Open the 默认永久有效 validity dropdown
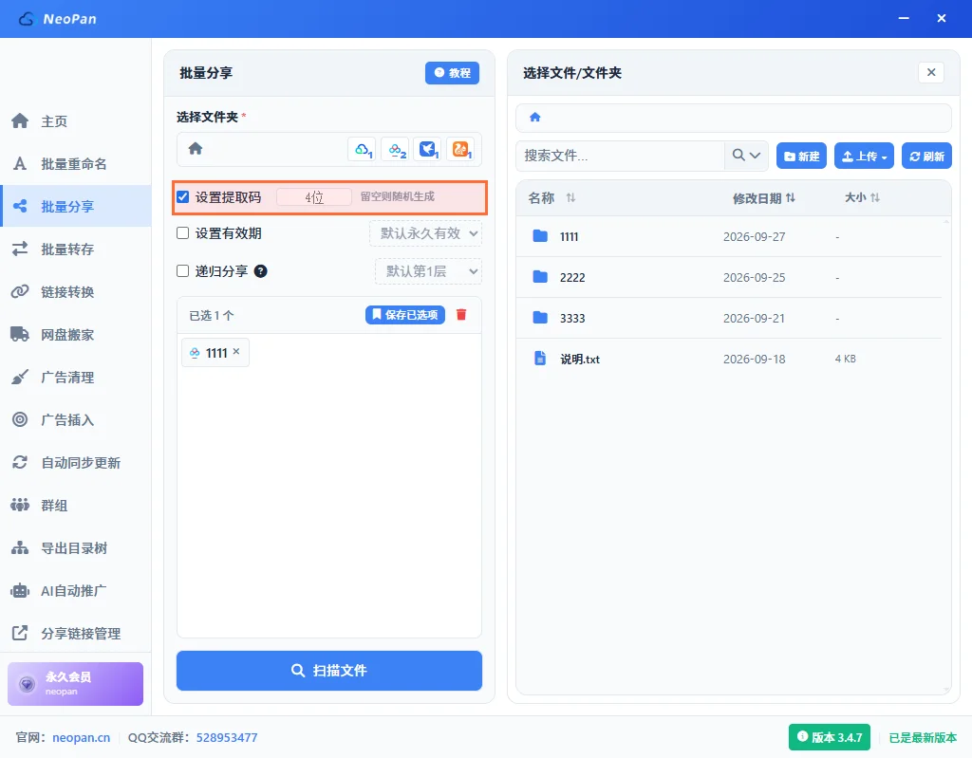Viewport: 972px width, 758px height. [426, 233]
